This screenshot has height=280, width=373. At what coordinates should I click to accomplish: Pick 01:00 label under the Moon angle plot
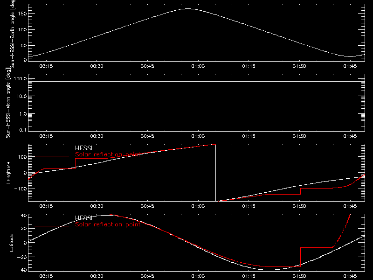pyautogui.click(x=198, y=136)
